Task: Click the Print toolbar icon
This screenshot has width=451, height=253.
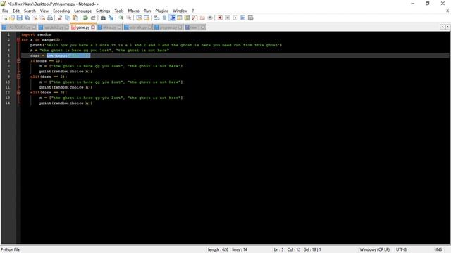Action: click(x=50, y=18)
